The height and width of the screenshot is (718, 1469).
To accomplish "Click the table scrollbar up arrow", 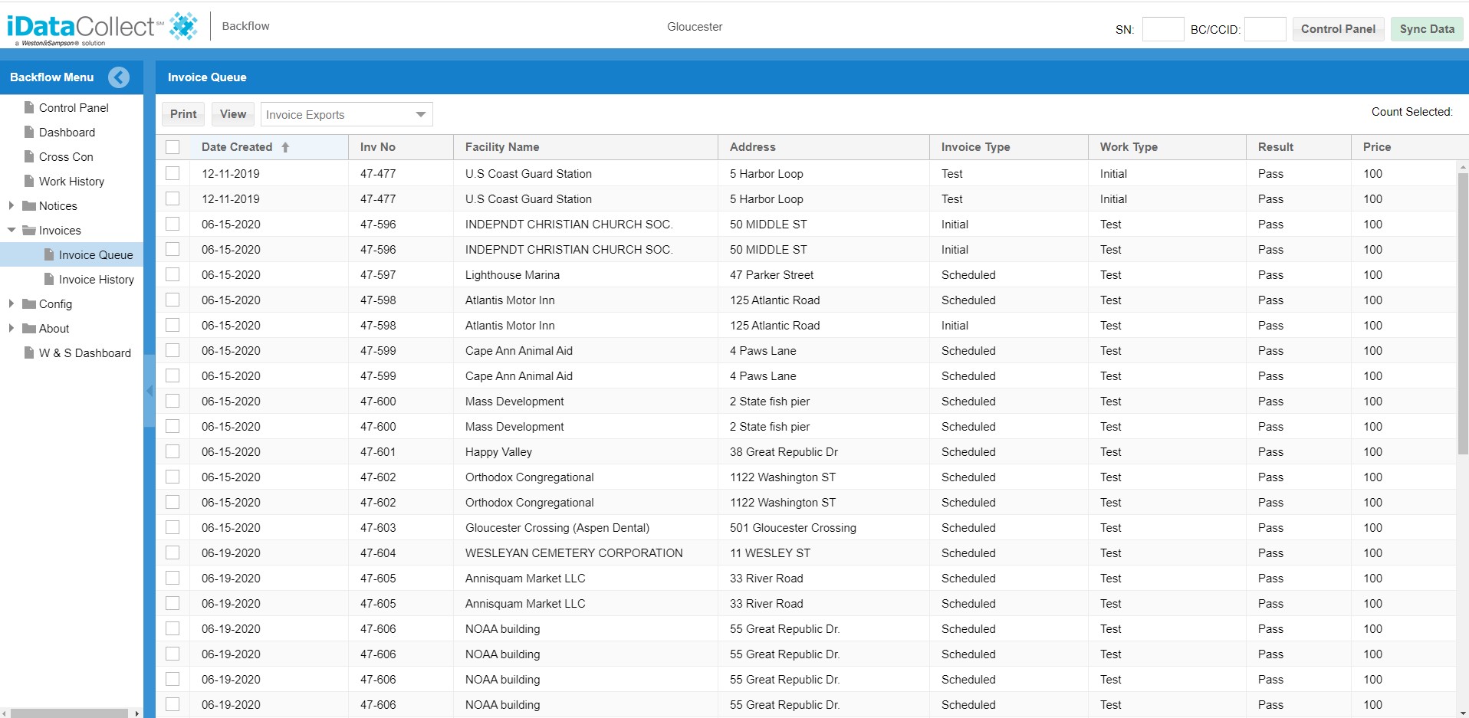I will pyautogui.click(x=1463, y=166).
